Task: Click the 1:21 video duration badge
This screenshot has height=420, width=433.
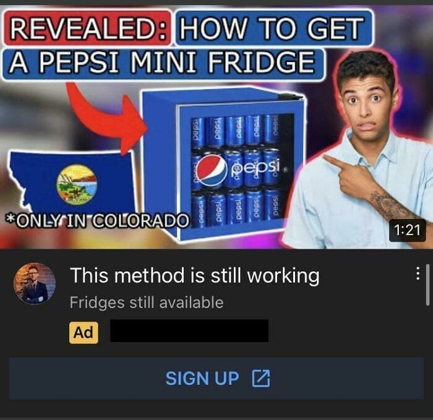Action: (x=407, y=230)
